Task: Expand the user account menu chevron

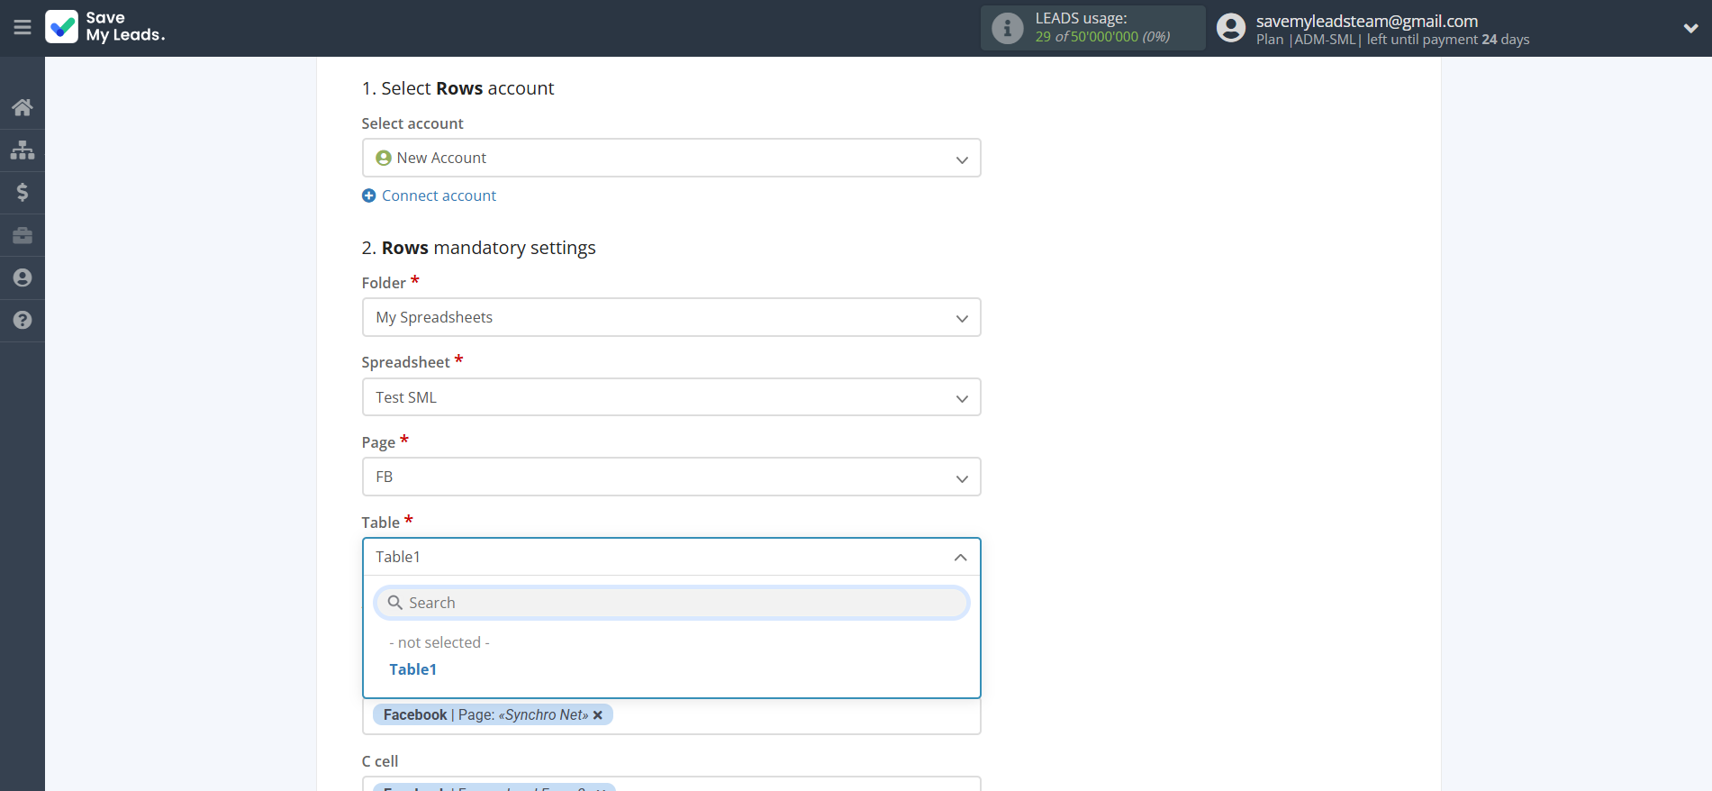Action: point(1690,28)
